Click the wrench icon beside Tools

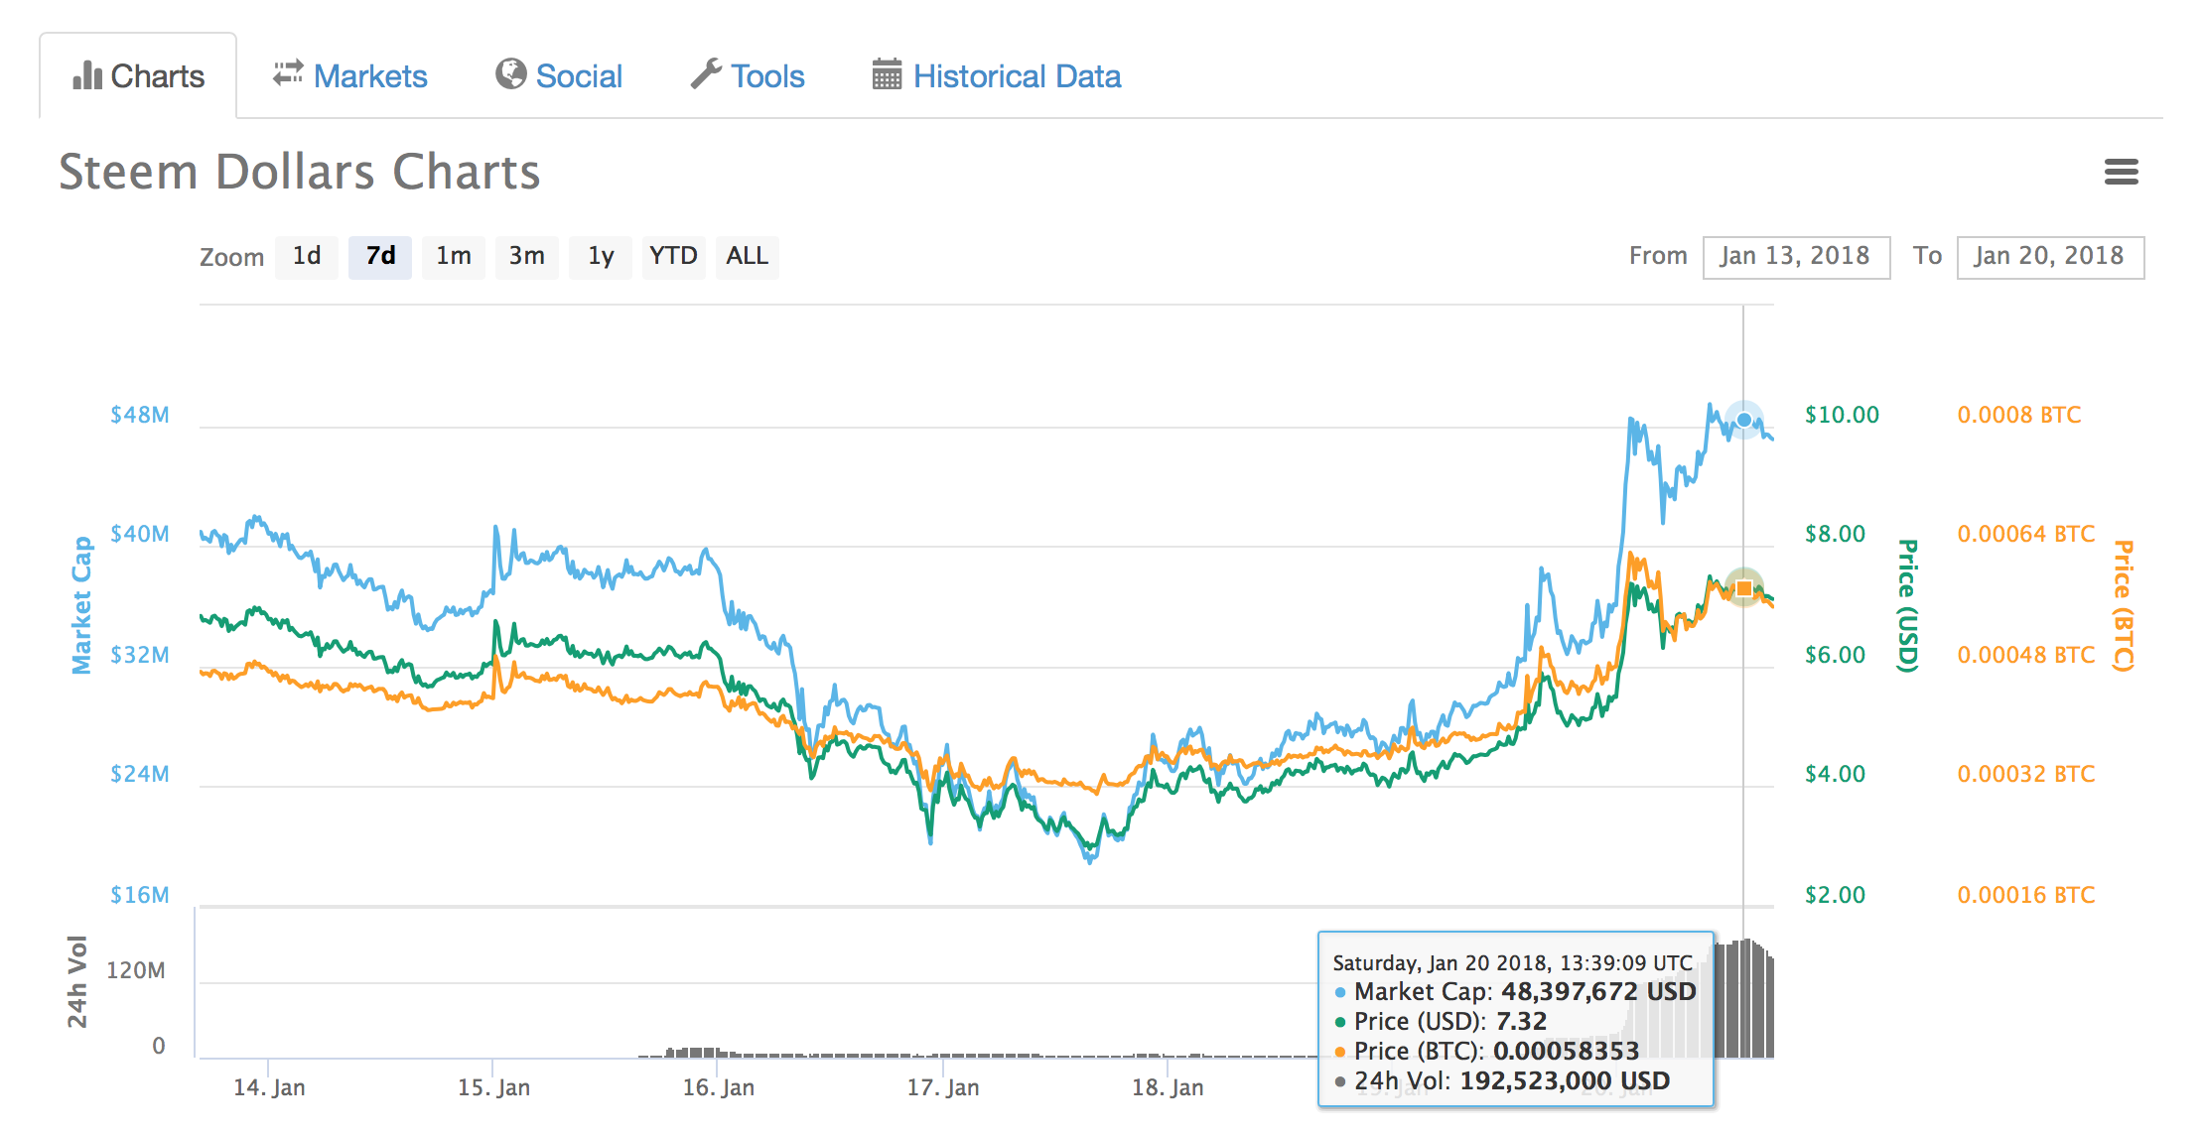(x=706, y=73)
